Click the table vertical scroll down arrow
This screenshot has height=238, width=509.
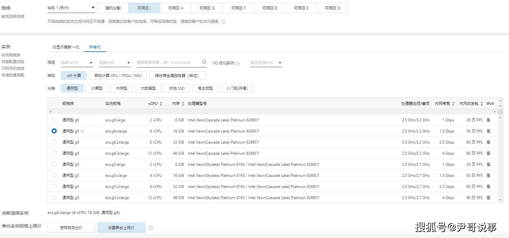coord(500,200)
